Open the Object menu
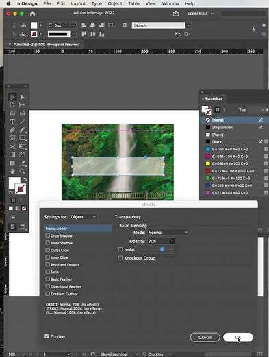This screenshot has width=269, height=357. pos(115,3)
